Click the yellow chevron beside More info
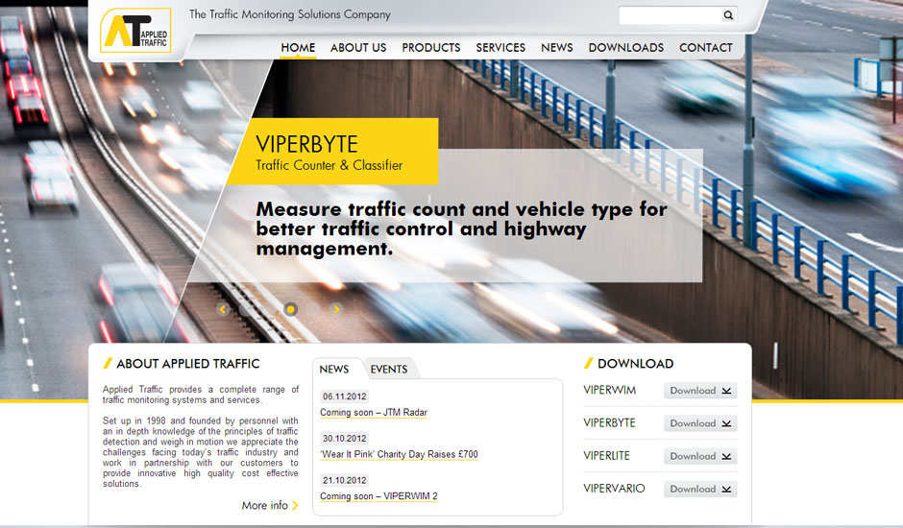 (295, 505)
